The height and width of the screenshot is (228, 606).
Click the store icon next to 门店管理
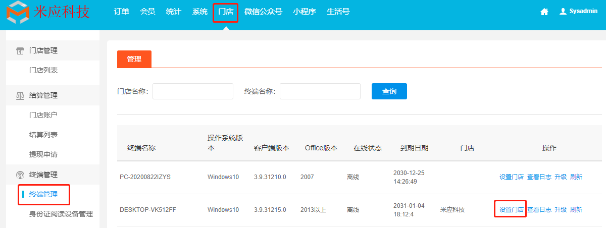(20, 50)
